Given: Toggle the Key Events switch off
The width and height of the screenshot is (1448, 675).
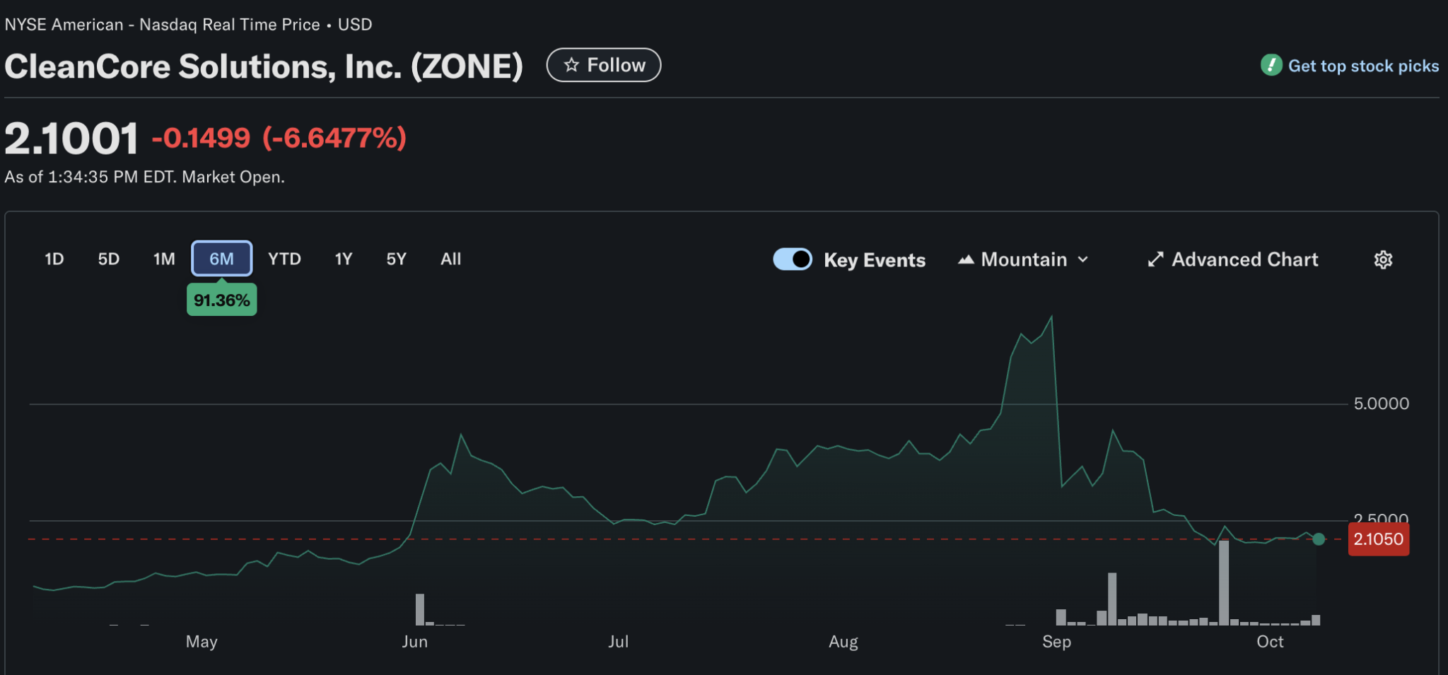Looking at the screenshot, I should 793,259.
